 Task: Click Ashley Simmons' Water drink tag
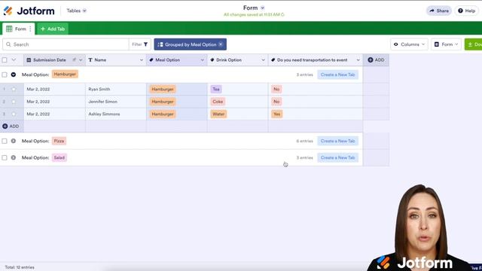coord(218,114)
